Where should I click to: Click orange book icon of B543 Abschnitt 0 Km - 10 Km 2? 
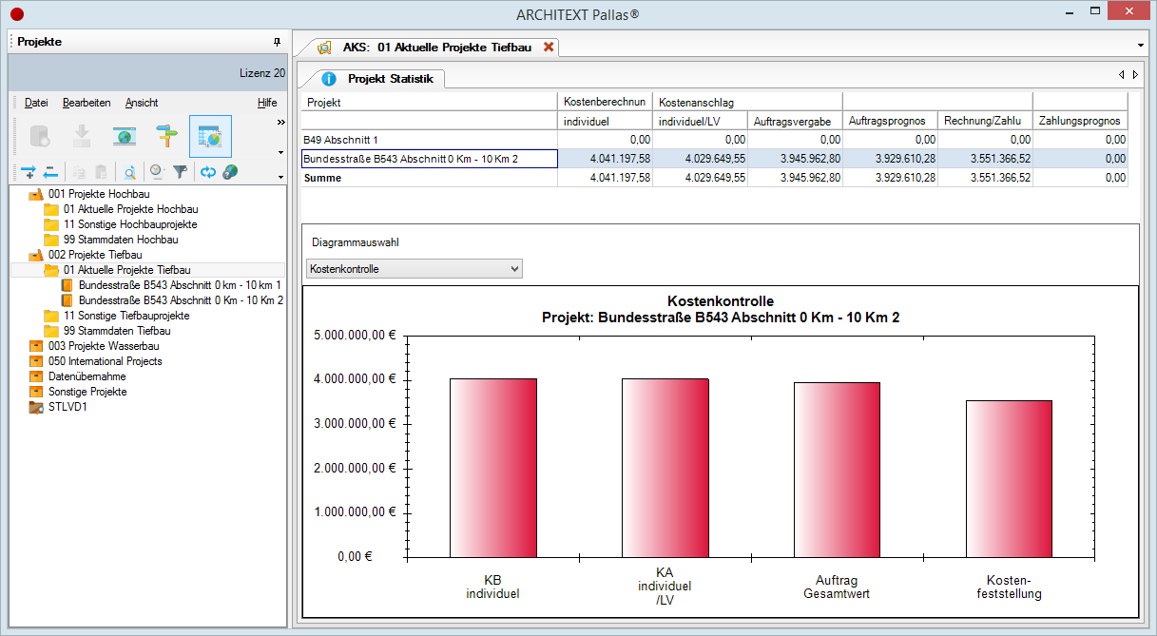pyautogui.click(x=67, y=300)
